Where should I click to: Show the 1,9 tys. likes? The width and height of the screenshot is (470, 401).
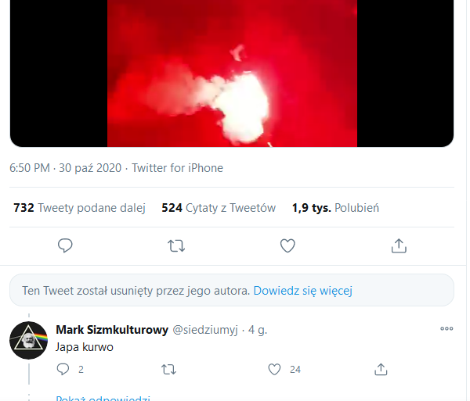335,208
